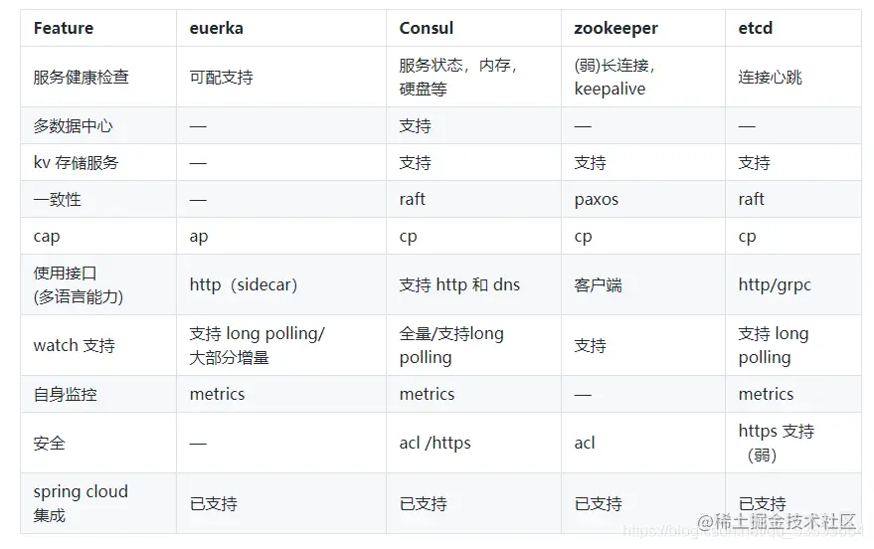The image size is (874, 549).
Task: Select the 服务健康检查 row label
Action: 82,77
